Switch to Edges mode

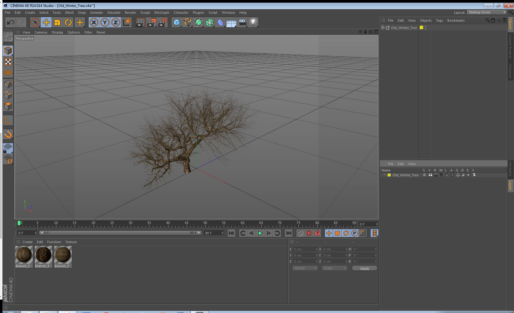point(8,95)
